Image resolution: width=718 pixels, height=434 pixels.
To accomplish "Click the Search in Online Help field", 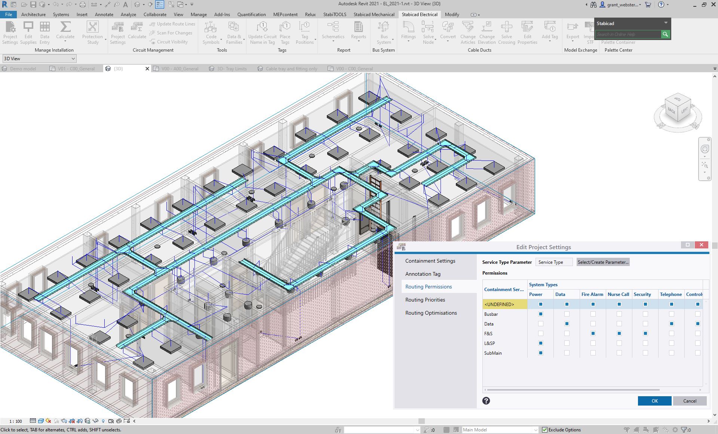I will click(628, 34).
